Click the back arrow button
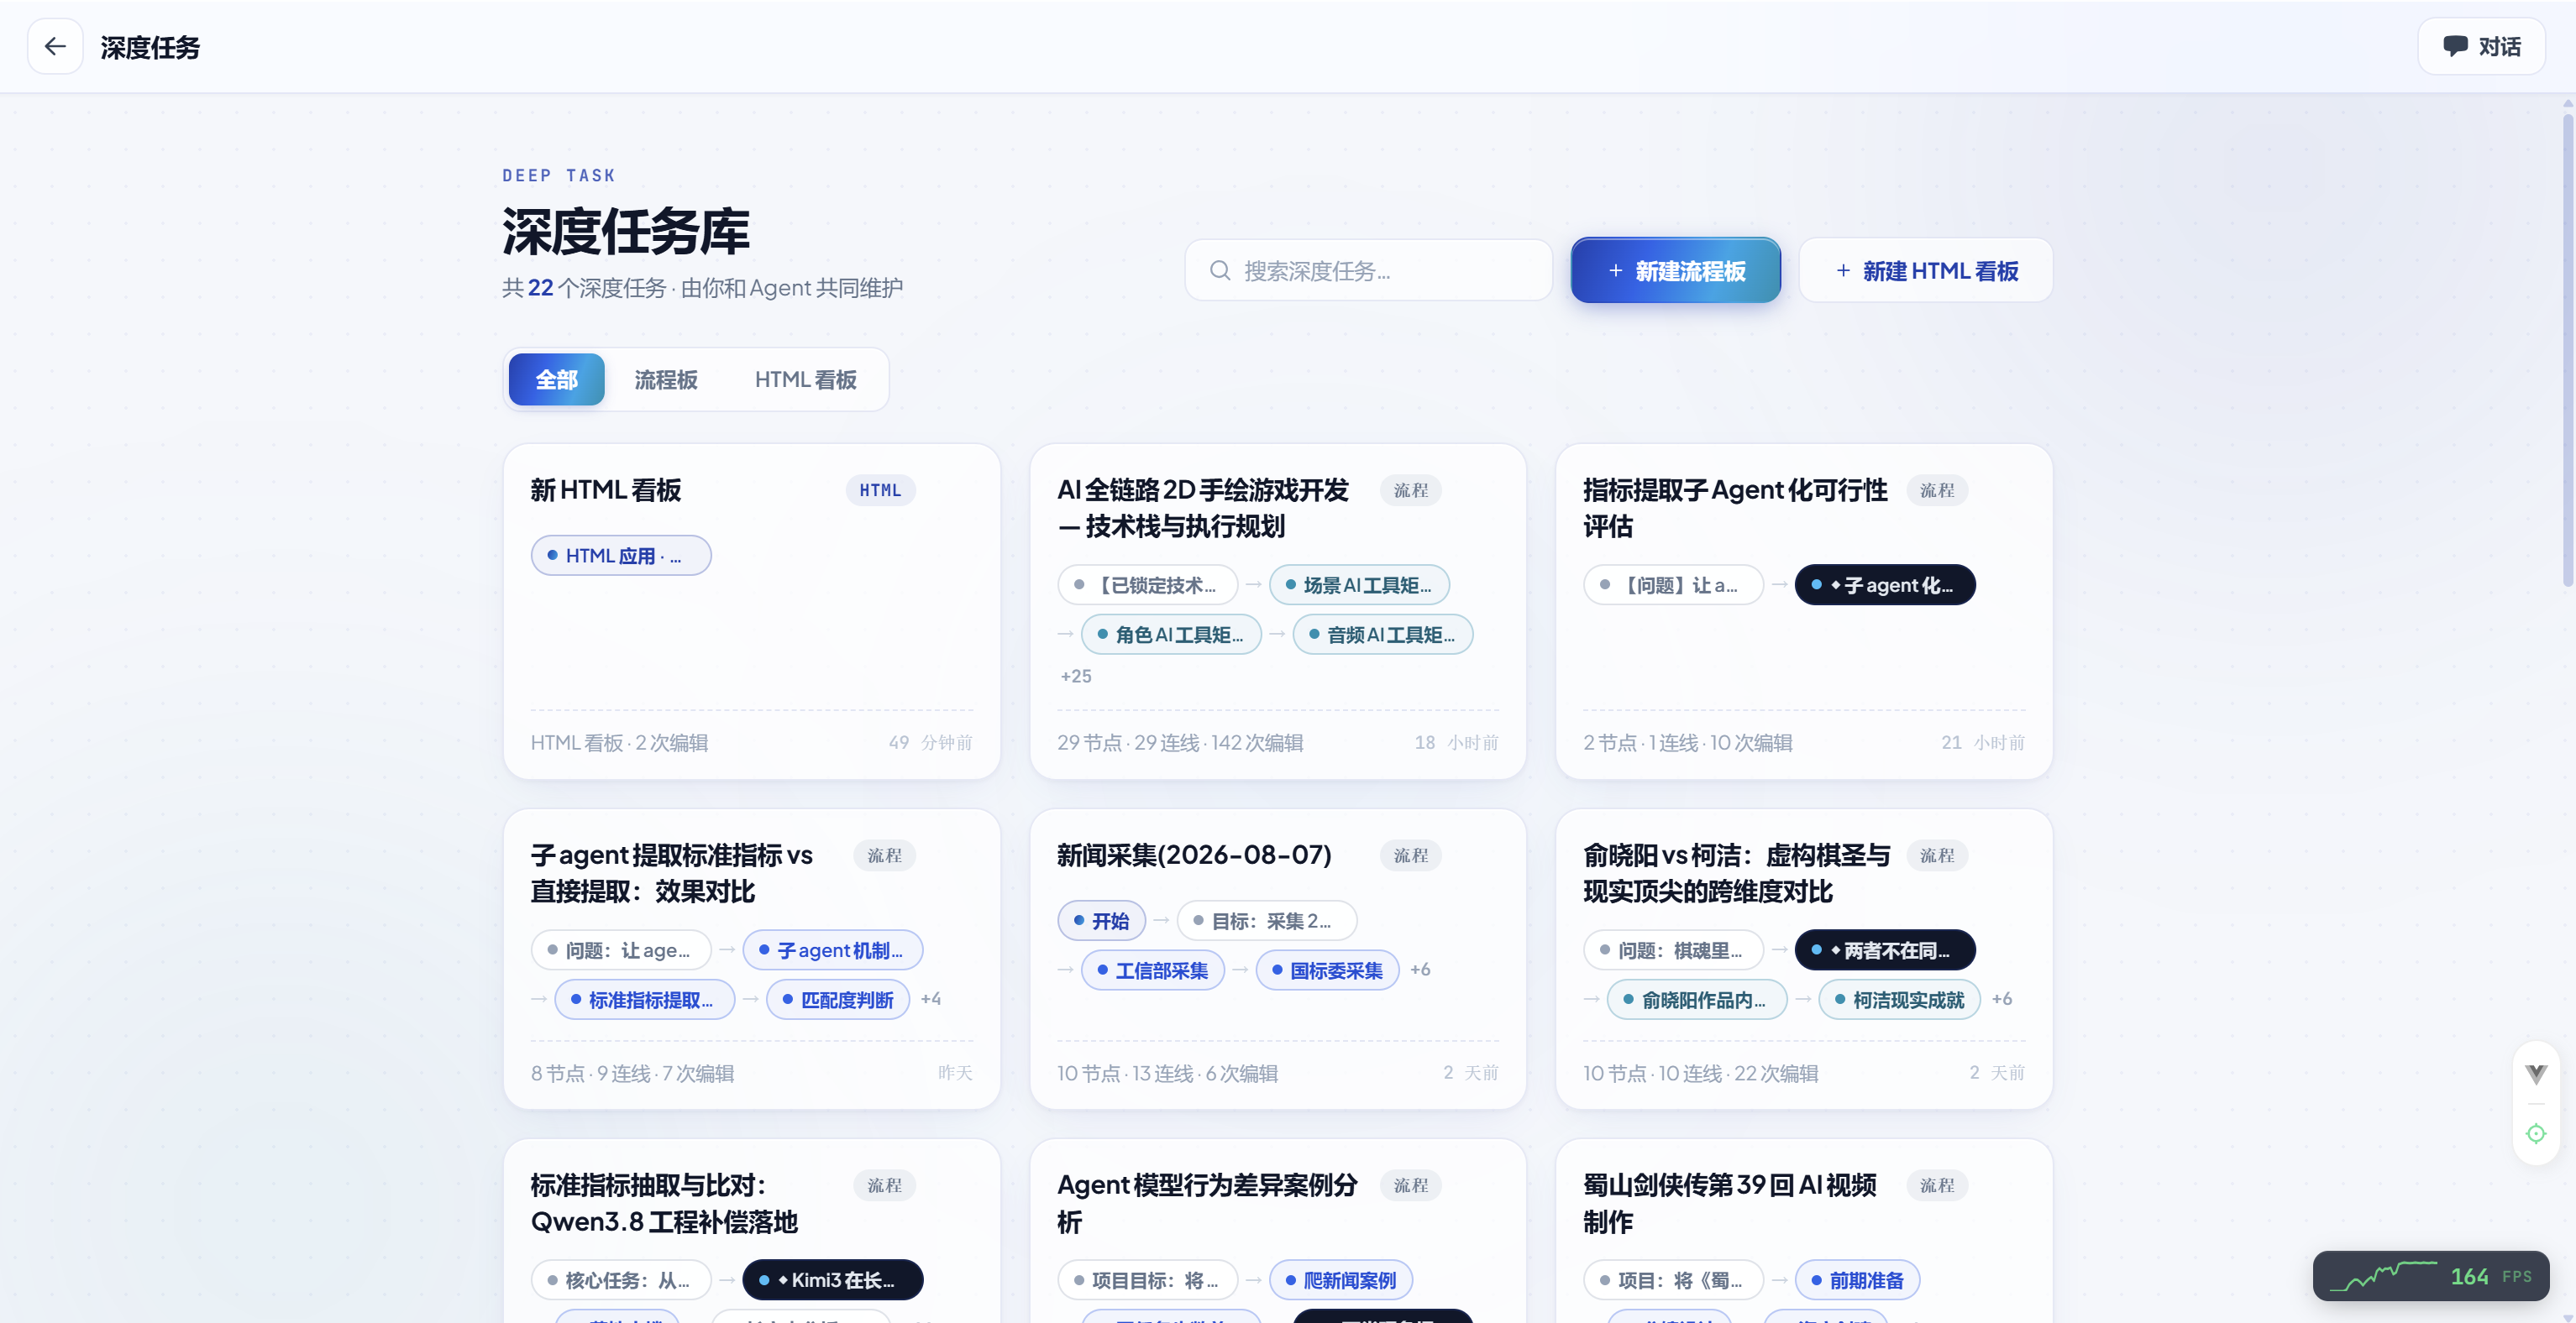Image resolution: width=2576 pixels, height=1323 pixels. tap(55, 47)
